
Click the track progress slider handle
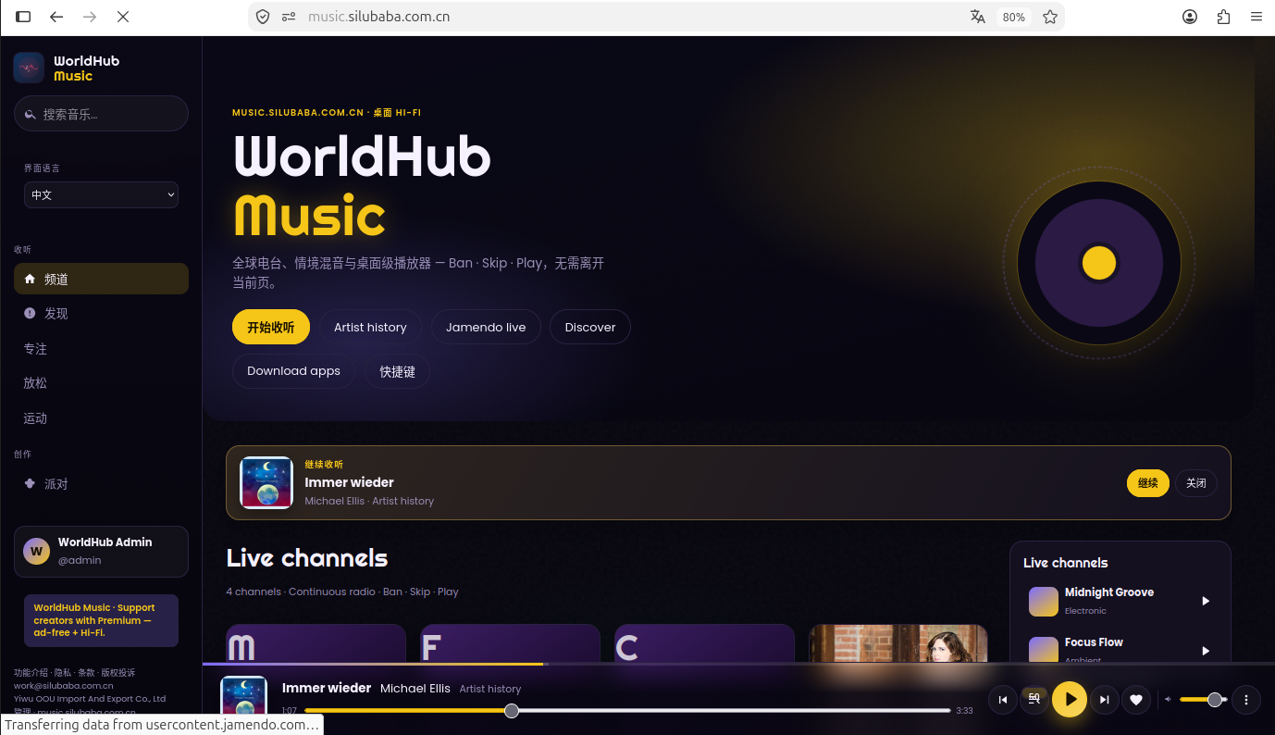click(x=512, y=711)
